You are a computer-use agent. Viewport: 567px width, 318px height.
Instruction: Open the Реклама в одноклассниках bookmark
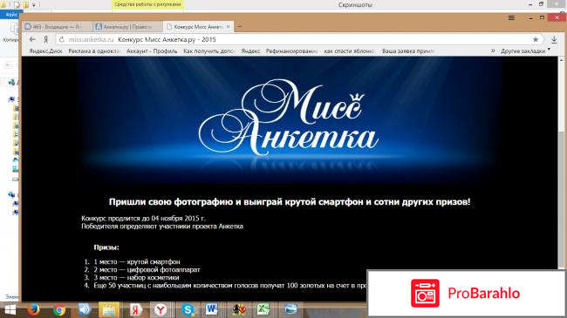[x=94, y=51]
